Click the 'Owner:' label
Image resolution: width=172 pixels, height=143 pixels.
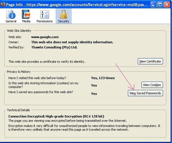pyautogui.click(x=13, y=42)
